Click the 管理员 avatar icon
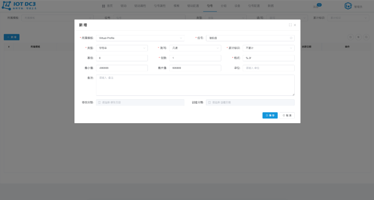 [348, 6]
